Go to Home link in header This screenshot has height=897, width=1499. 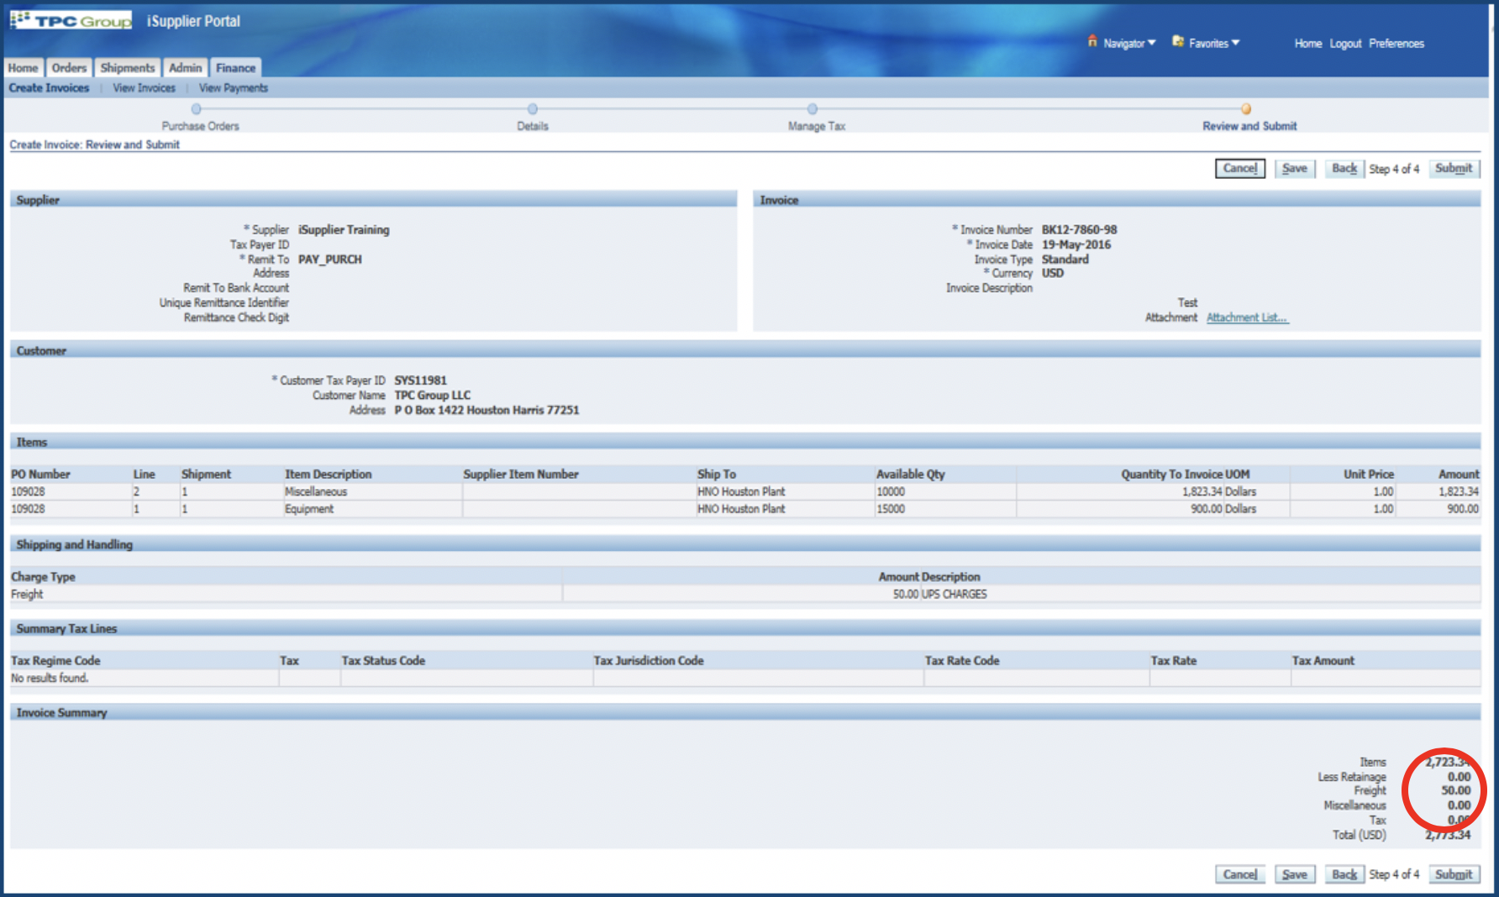[1307, 44]
